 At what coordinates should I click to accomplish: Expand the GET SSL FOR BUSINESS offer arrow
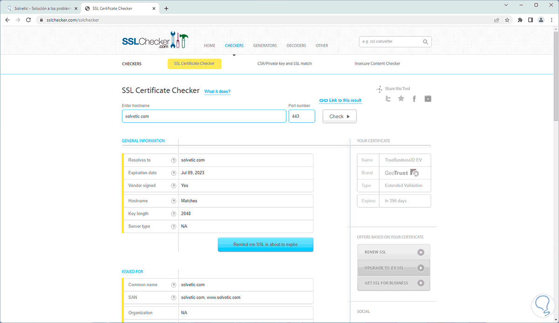421,283
